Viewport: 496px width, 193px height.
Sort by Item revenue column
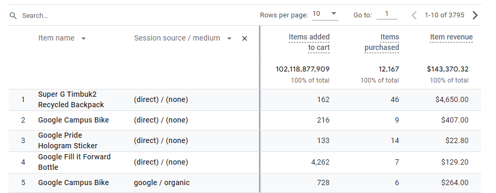[451, 37]
